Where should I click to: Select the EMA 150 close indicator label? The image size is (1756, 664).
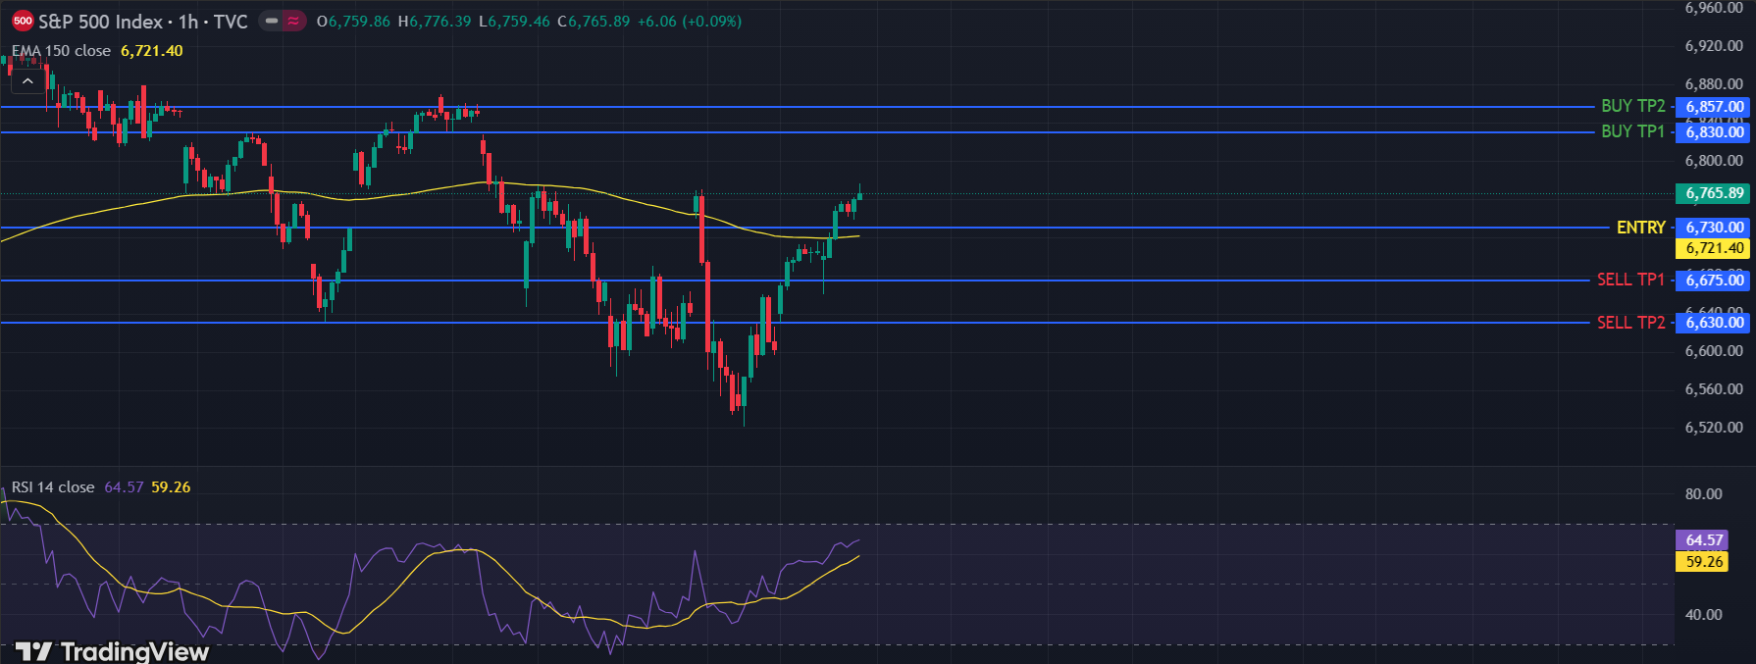61,51
